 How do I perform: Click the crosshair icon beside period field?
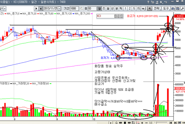(x=81, y=9)
